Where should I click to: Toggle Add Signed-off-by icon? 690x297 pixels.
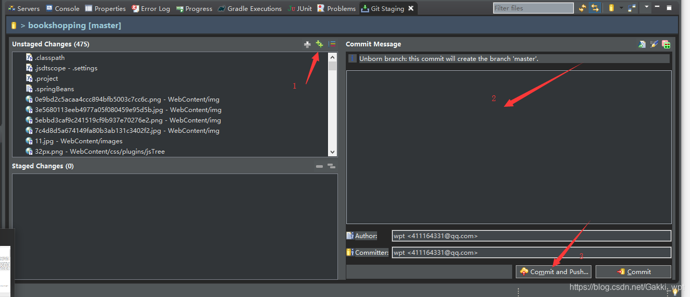click(x=654, y=44)
